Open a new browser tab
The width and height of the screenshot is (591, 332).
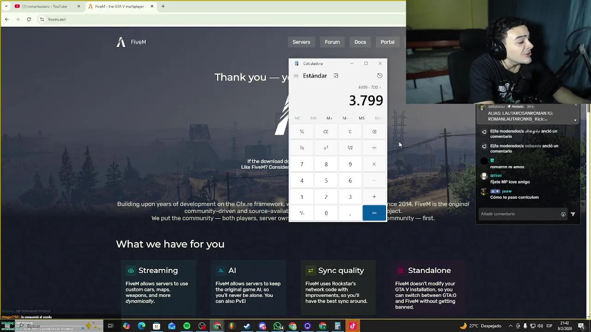click(163, 6)
